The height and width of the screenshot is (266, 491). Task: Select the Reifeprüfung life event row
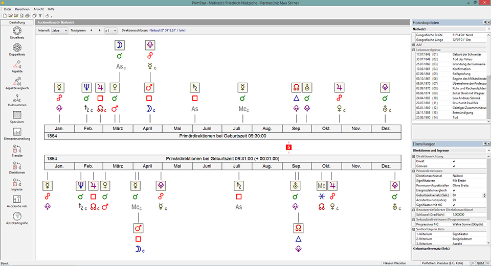(x=451, y=74)
